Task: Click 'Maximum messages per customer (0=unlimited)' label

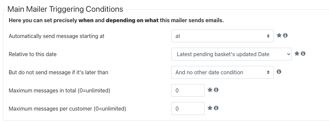Action: (67, 109)
